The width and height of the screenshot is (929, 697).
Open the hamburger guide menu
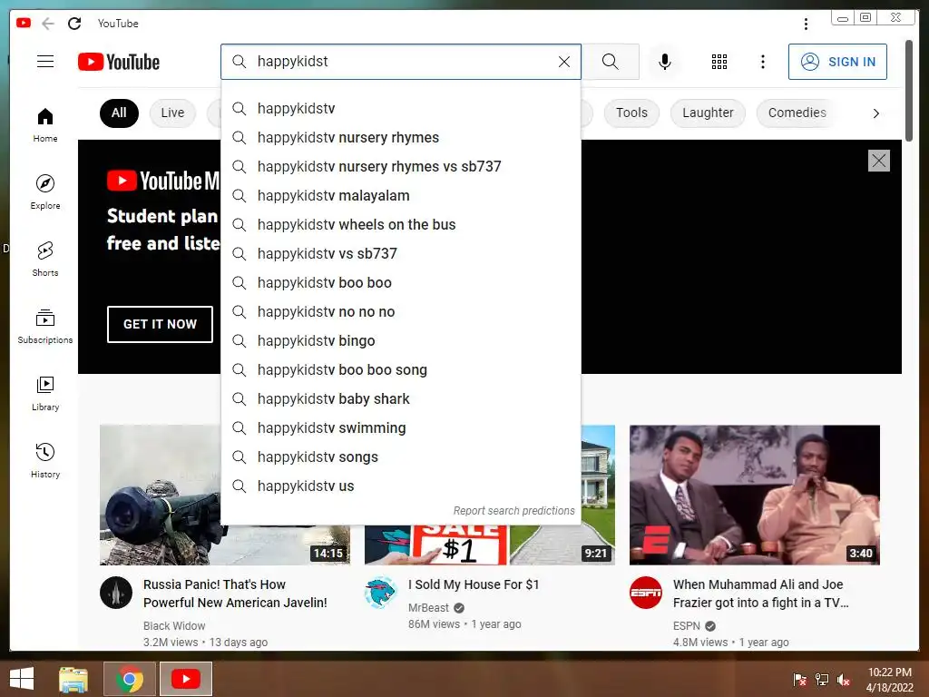pyautogui.click(x=45, y=62)
